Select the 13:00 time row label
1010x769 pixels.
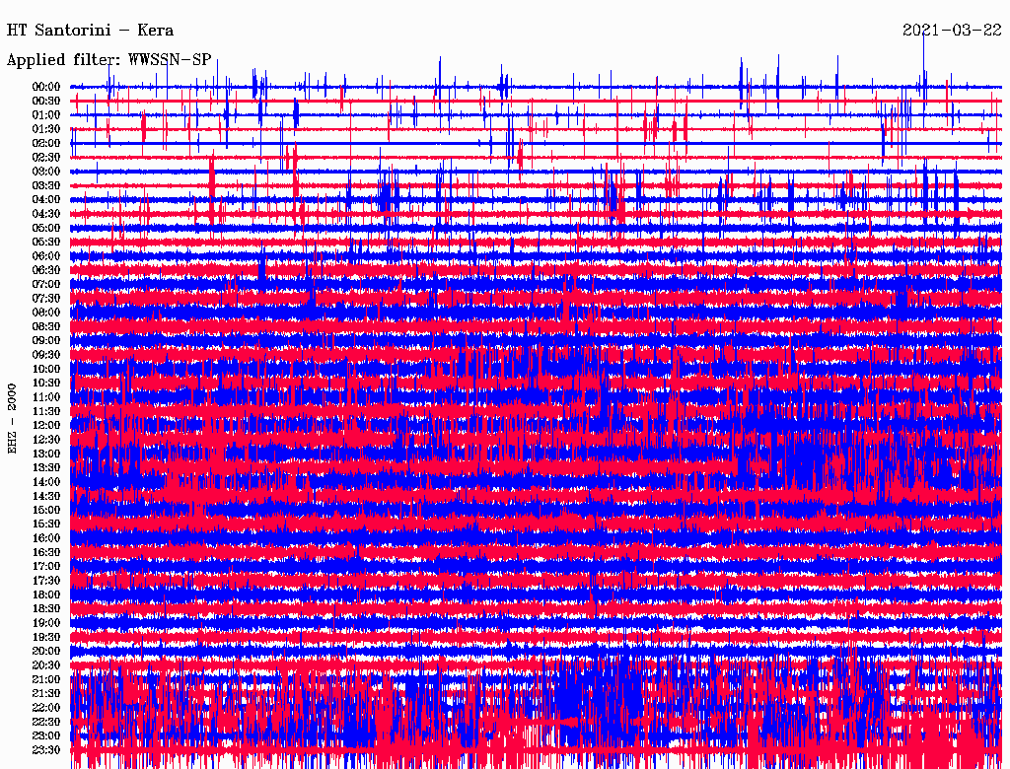[x=46, y=454]
